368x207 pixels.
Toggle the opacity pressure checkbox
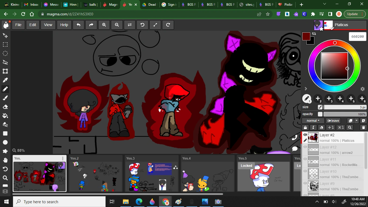[320, 114]
